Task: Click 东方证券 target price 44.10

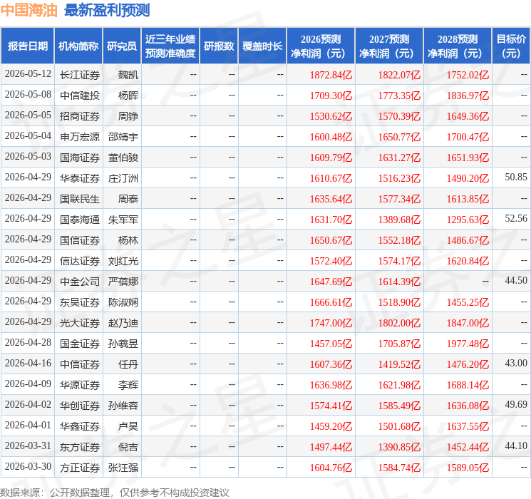Action: tap(516, 446)
